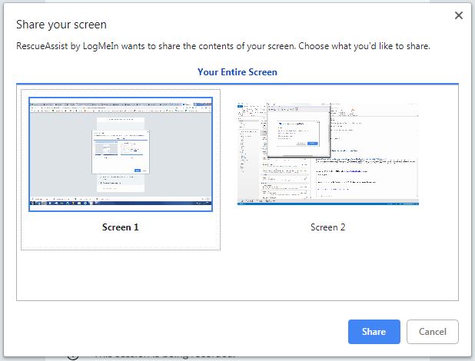Click the blue status bar in Screen 2 preview
This screenshot has height=361, width=475.
[328, 204]
